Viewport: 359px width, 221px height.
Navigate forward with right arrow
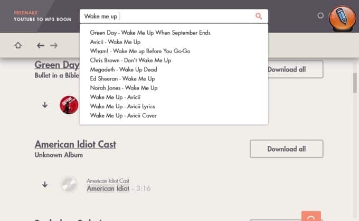[x=54, y=45]
